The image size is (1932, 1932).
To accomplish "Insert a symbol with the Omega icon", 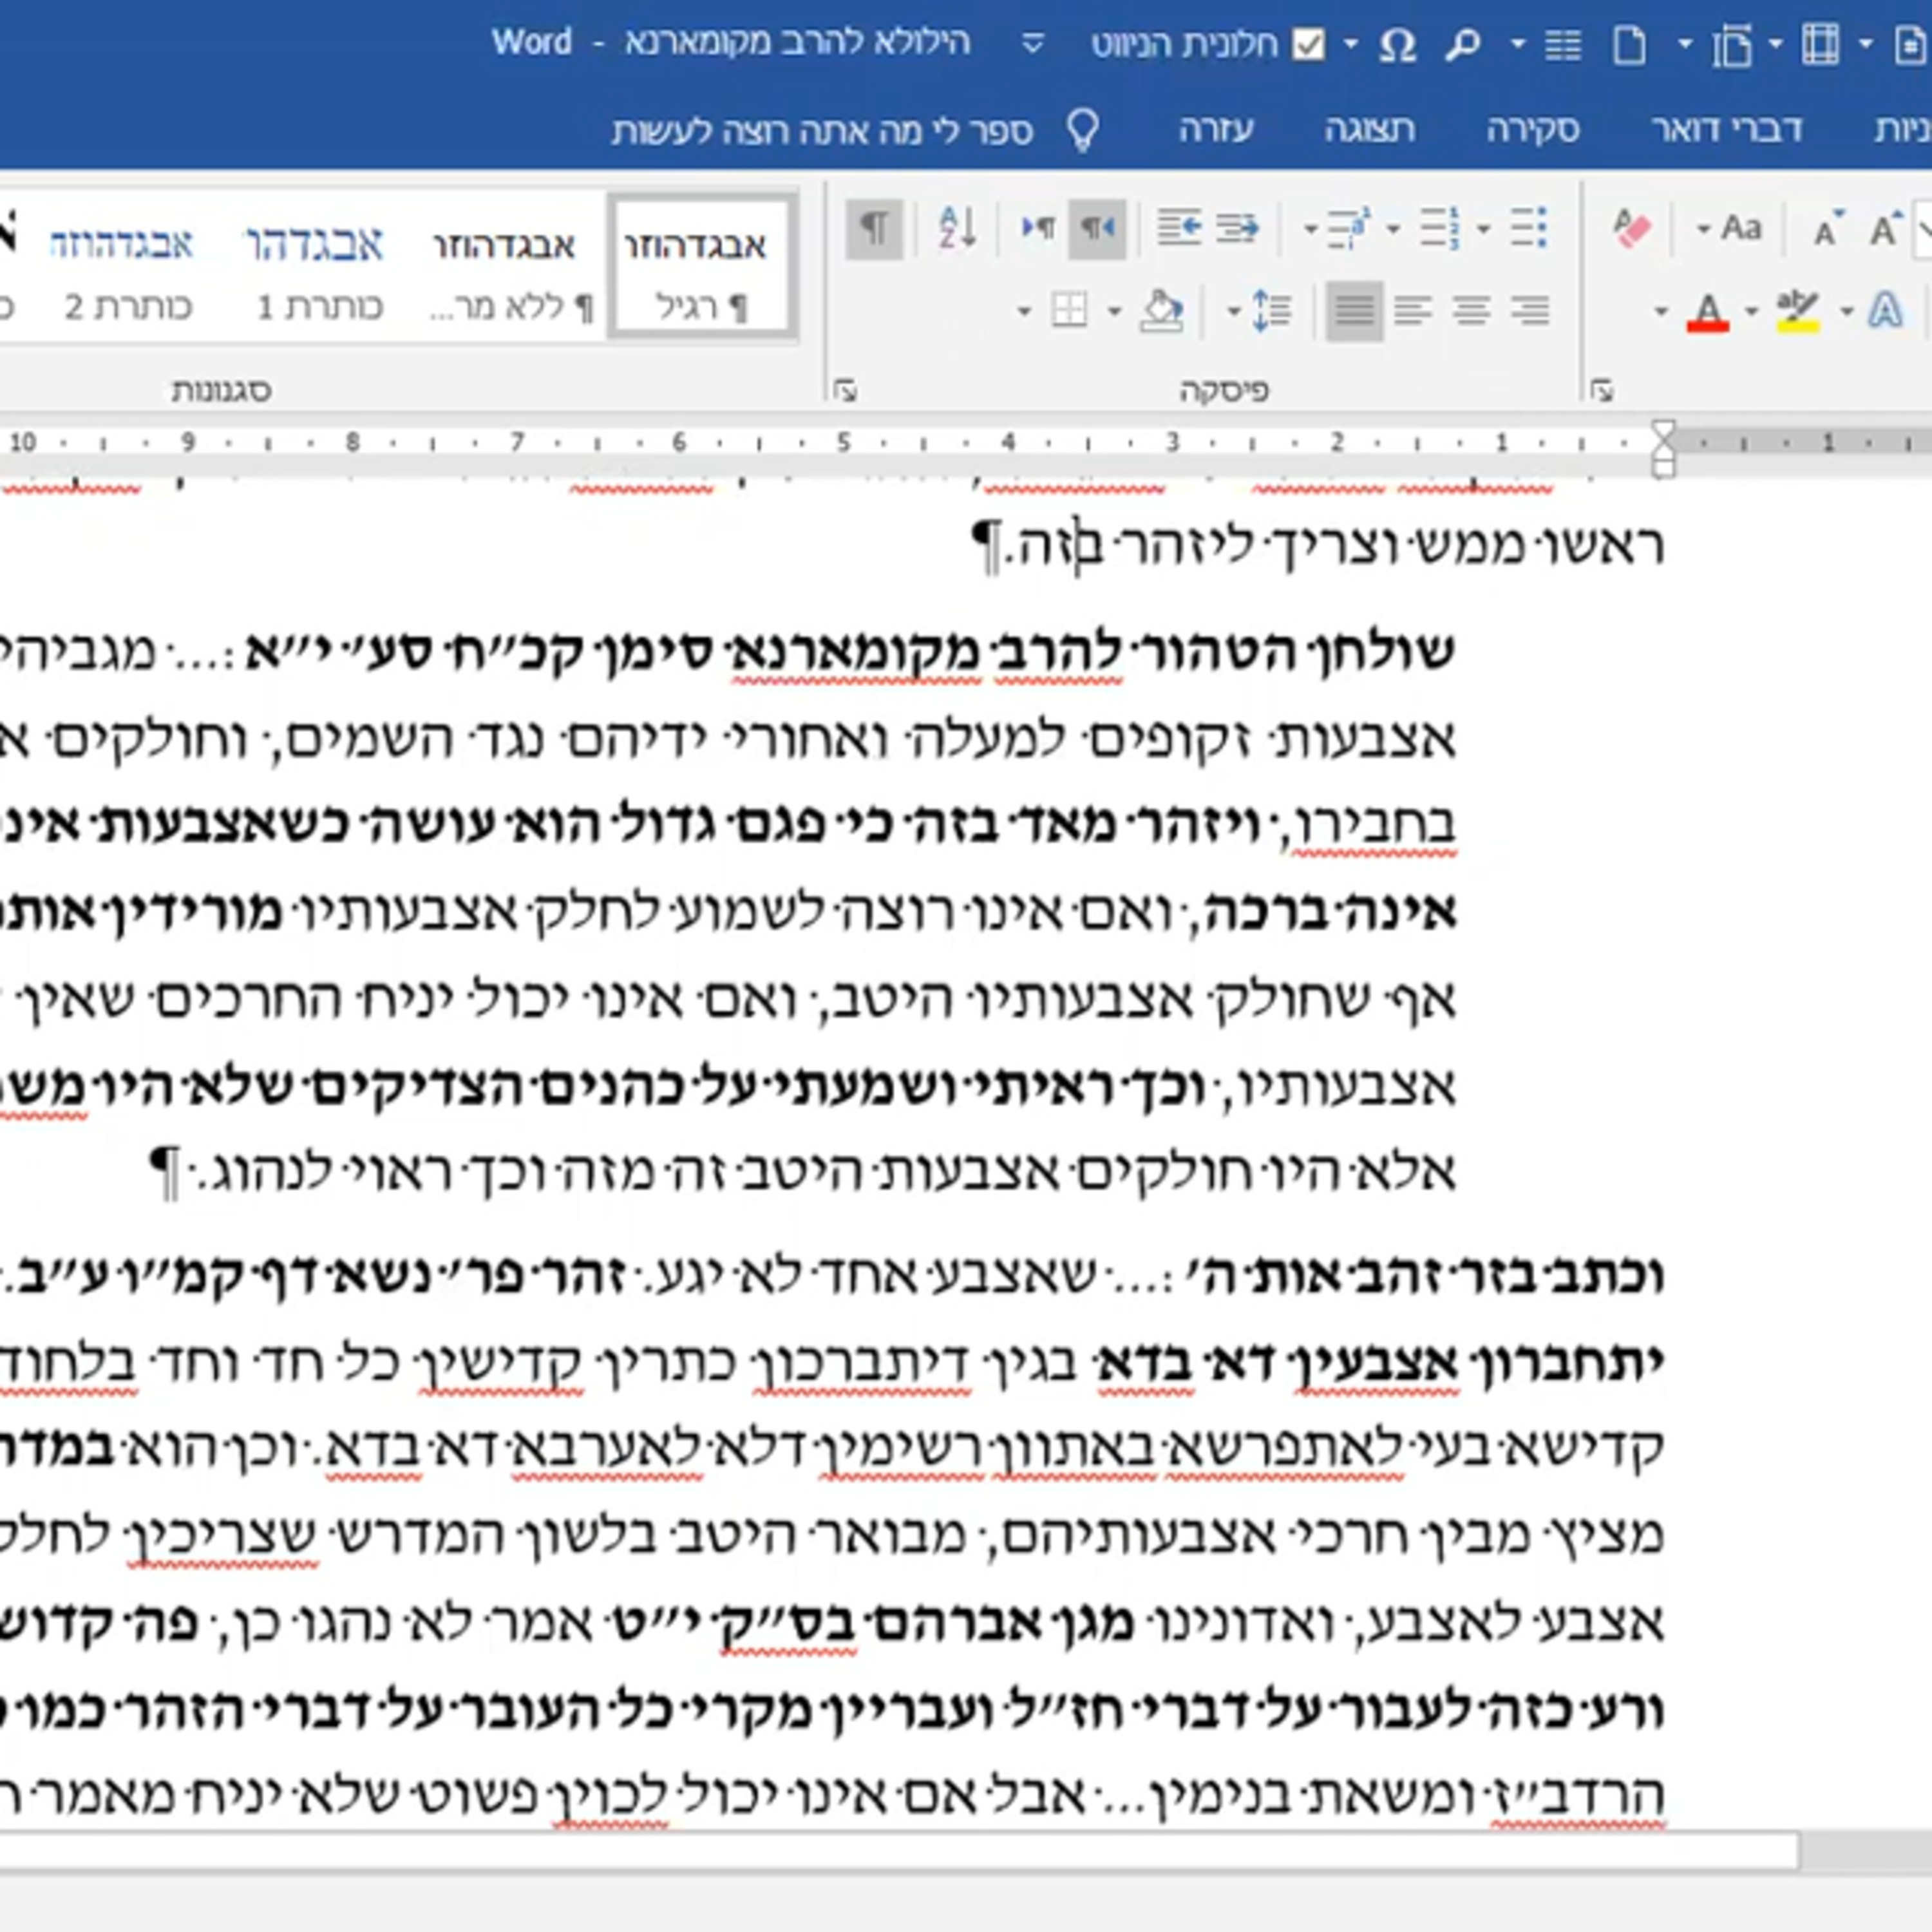I will pyautogui.click(x=1397, y=44).
